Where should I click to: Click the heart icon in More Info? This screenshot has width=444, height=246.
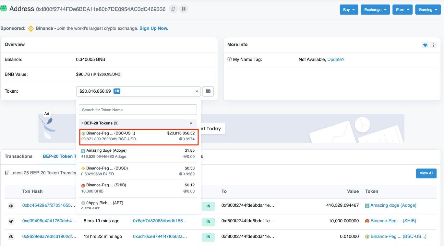coord(425,45)
